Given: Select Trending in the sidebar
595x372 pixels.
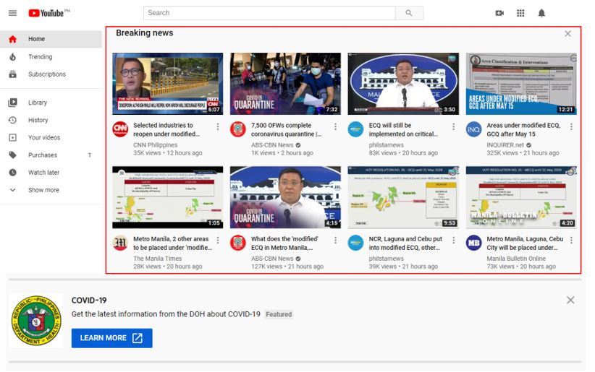Looking at the screenshot, I should point(51,57).
